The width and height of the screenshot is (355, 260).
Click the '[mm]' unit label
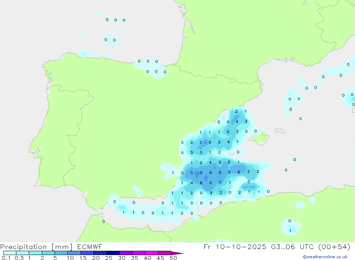coord(62,247)
